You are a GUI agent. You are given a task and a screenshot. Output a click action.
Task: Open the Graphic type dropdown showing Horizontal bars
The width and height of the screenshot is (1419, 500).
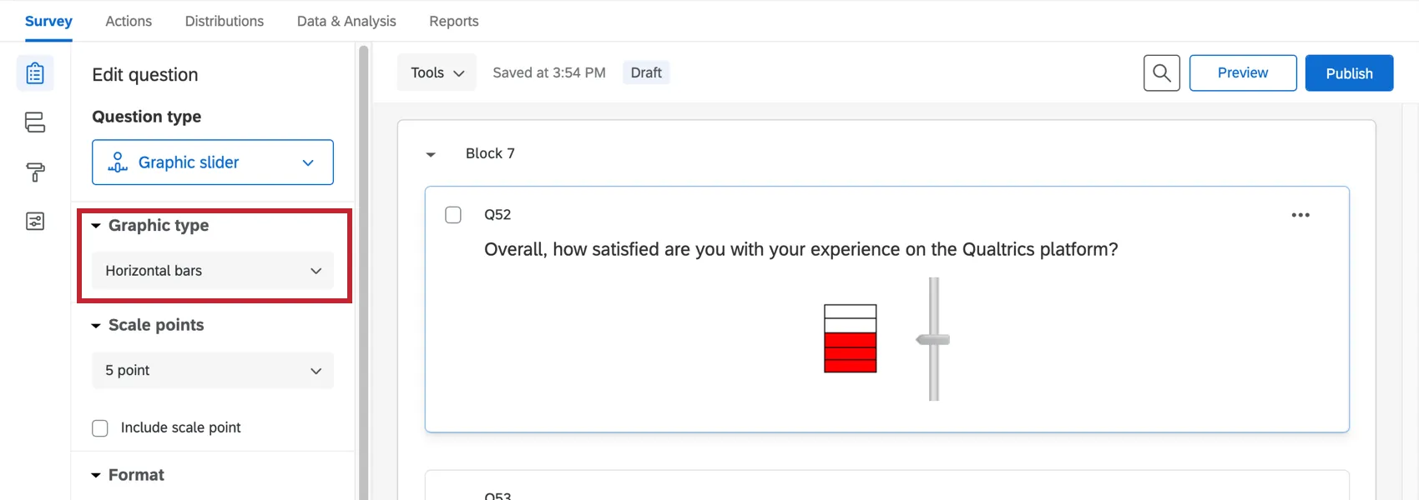212,270
